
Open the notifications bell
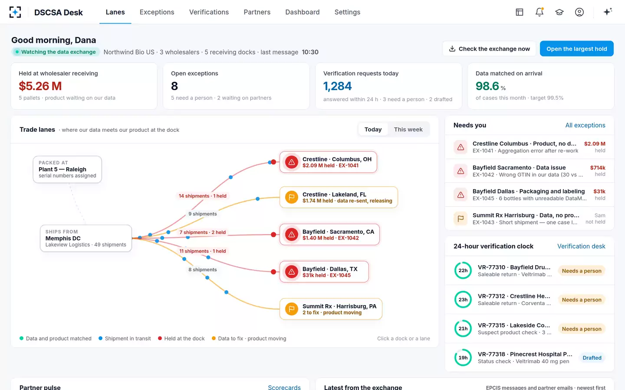click(539, 12)
